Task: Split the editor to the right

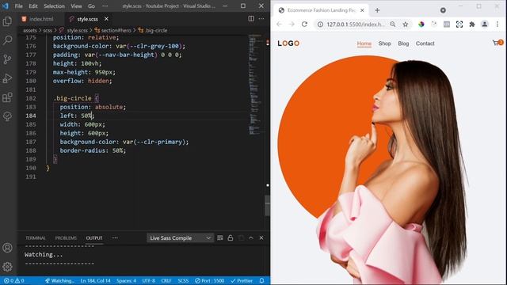Action: pos(251,19)
